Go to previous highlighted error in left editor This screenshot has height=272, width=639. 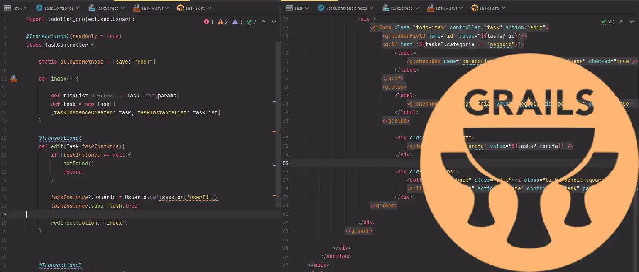click(264, 22)
